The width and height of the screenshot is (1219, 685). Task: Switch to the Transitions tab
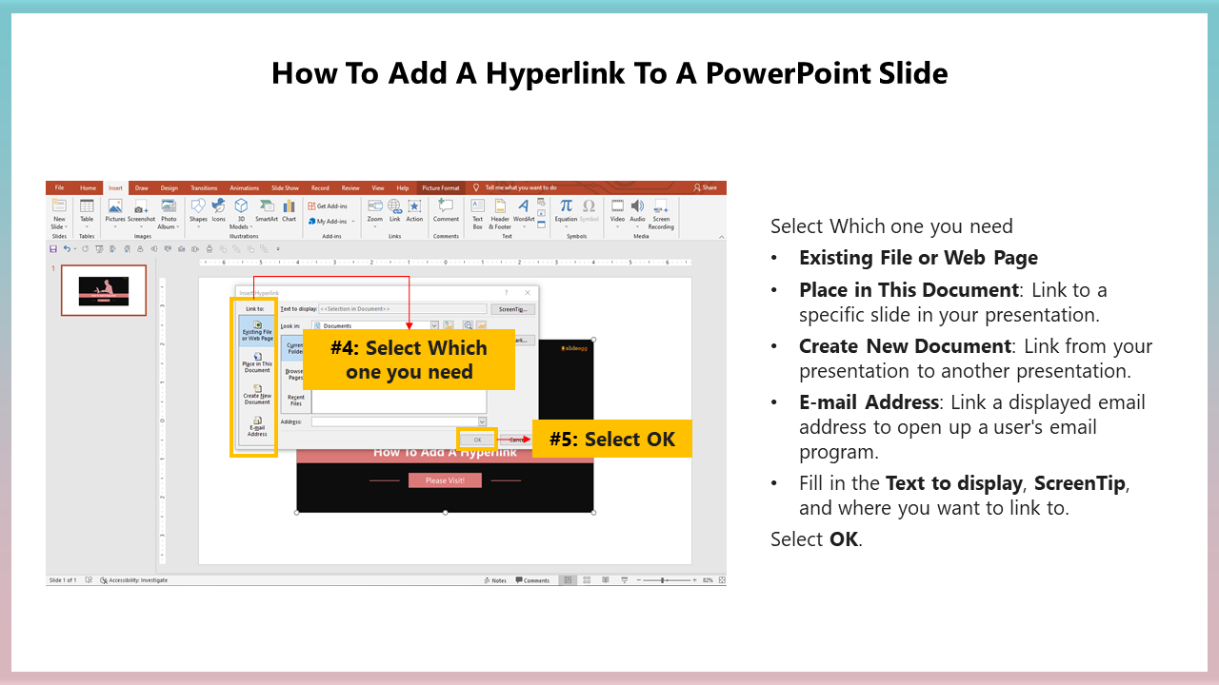pyautogui.click(x=204, y=187)
